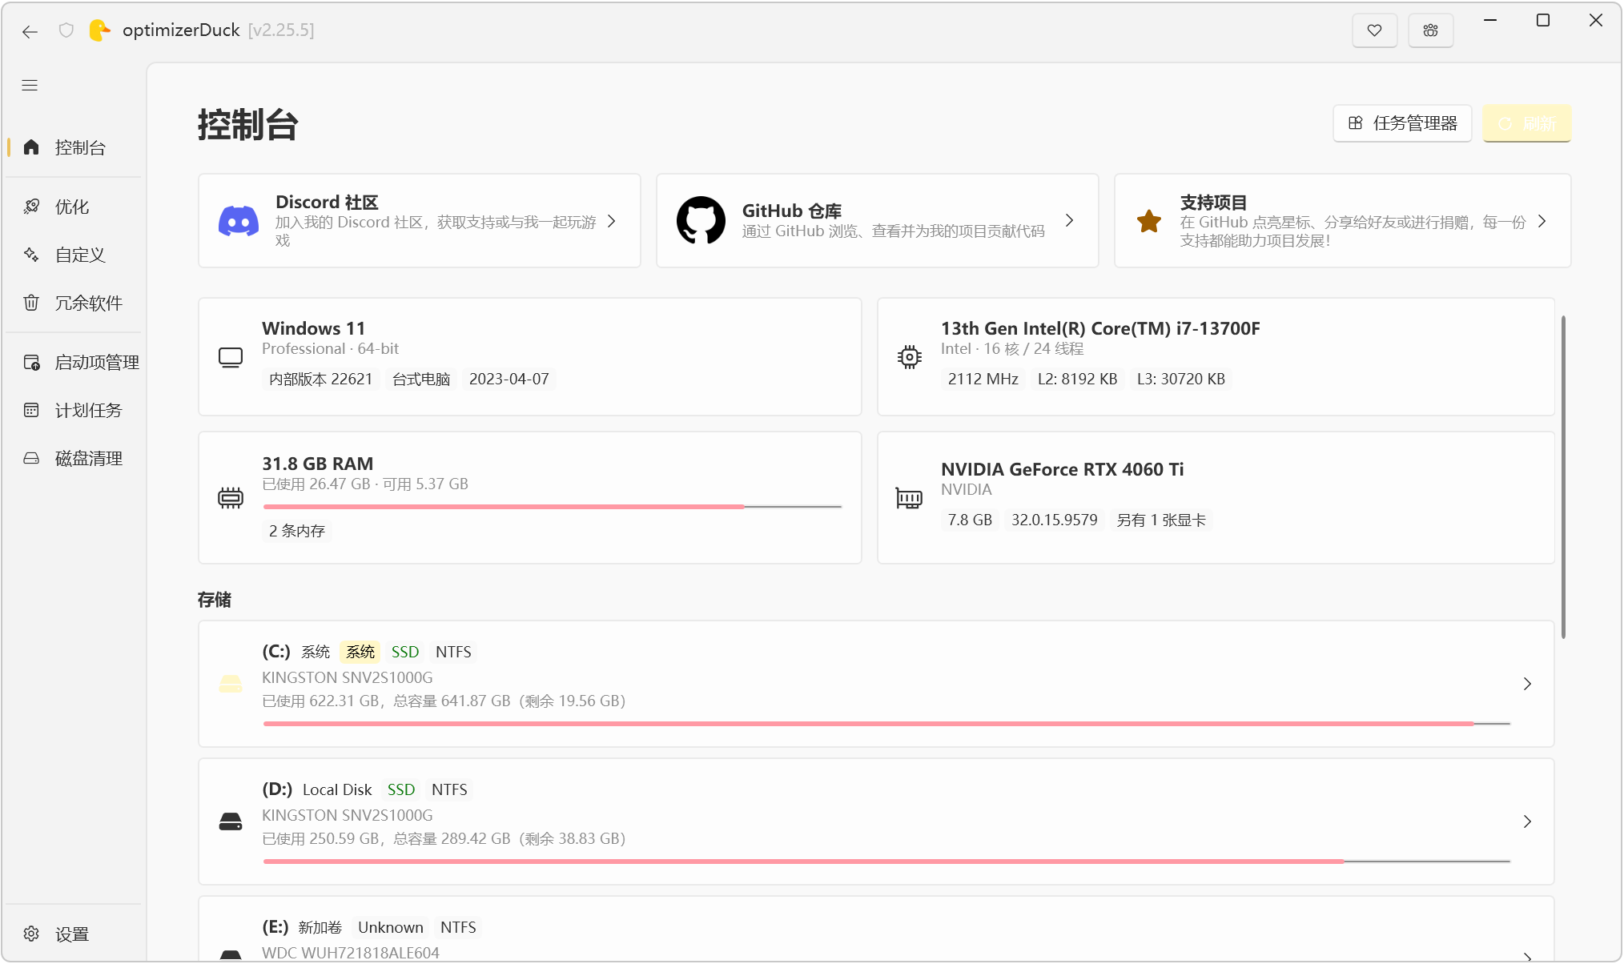The height and width of the screenshot is (964, 1624).
Task: Click the memory module icon on RAM card
Action: pos(231,498)
